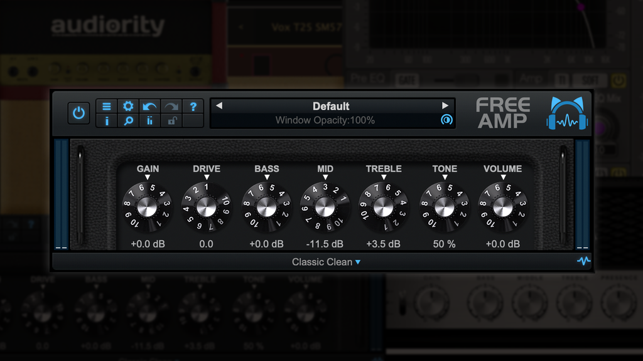The height and width of the screenshot is (361, 643).
Task: Go to next preset with right arrow
Action: coord(445,105)
